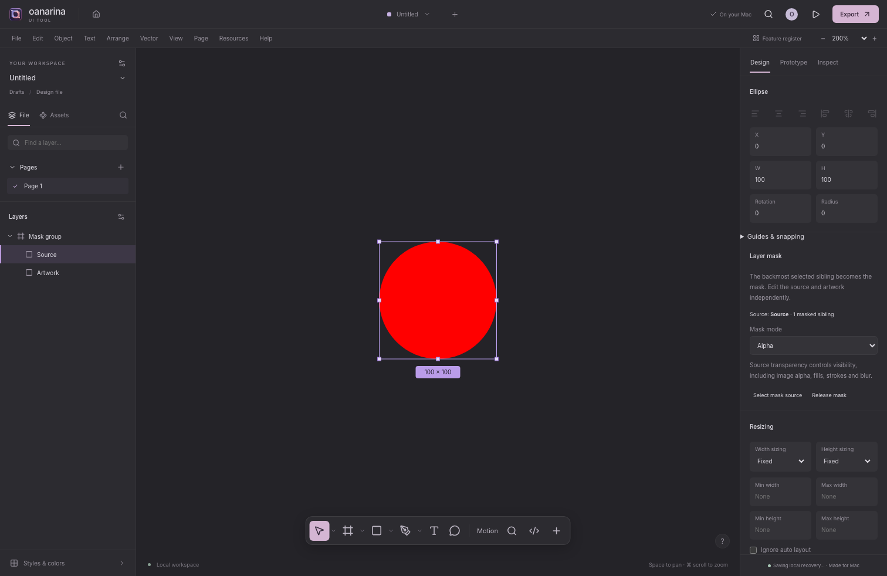Open the code view icon in toolbar
Image resolution: width=887 pixels, height=576 pixels.
pos(534,531)
